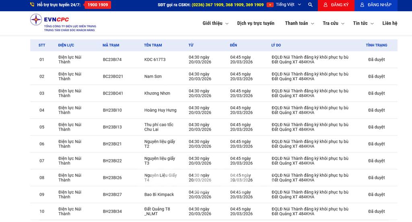
Task: Click the user icon beside Đăng nhập
Action: click(x=362, y=5)
